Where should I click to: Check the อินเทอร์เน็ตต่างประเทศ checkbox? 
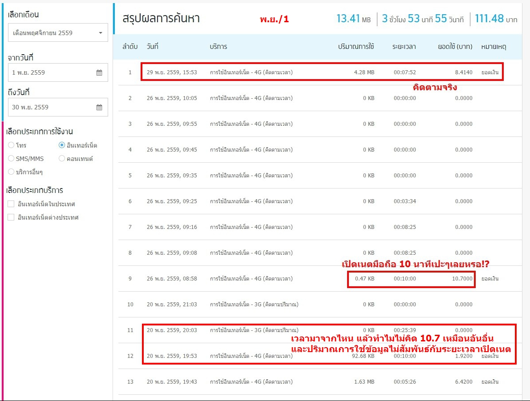pyautogui.click(x=11, y=217)
